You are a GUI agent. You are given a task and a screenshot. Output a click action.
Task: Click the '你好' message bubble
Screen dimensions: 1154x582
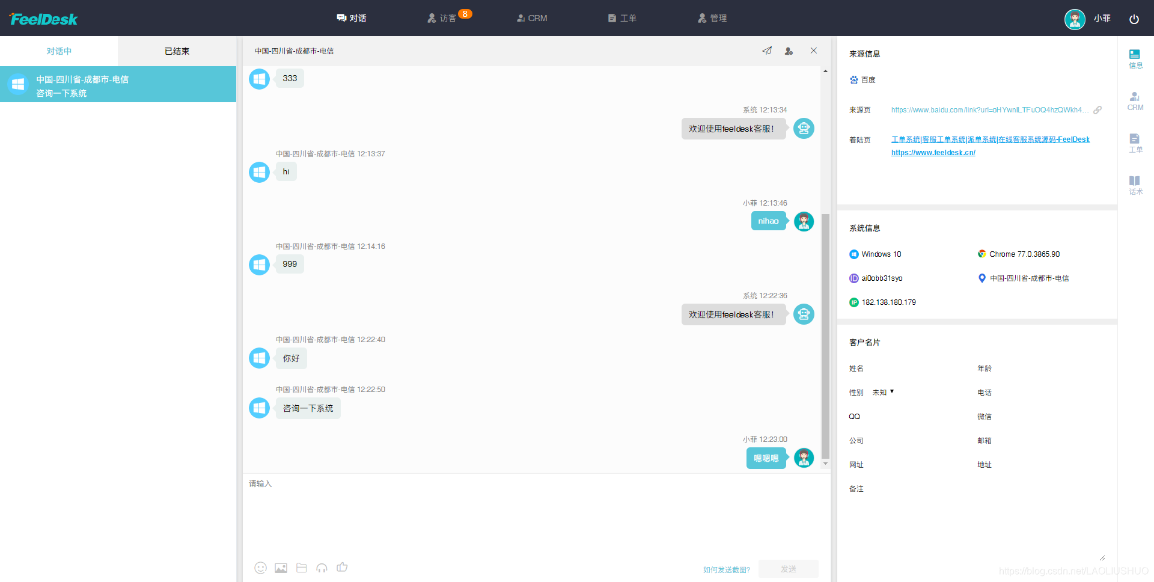[x=292, y=358]
